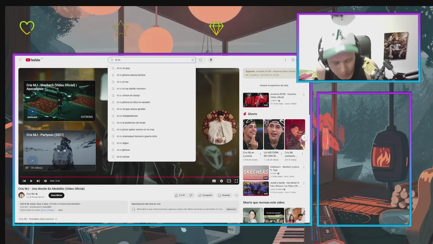Play the paused video
The height and width of the screenshot is (244, 433).
point(31,181)
